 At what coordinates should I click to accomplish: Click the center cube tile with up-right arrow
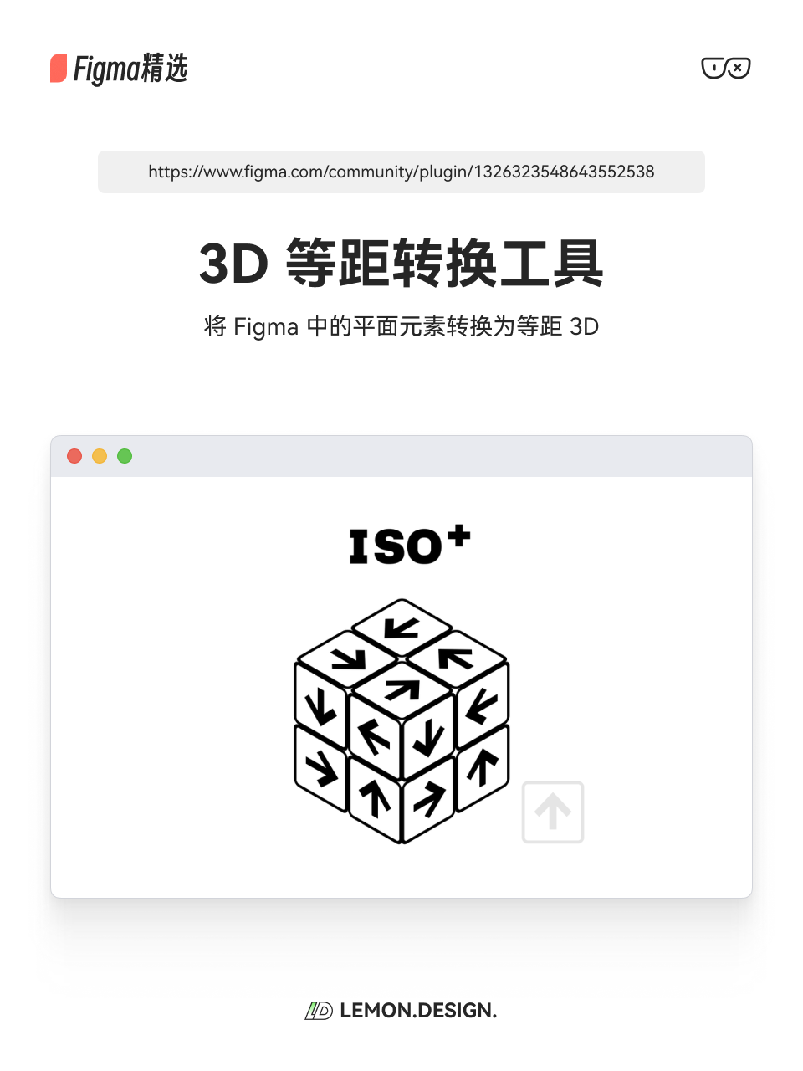402,689
